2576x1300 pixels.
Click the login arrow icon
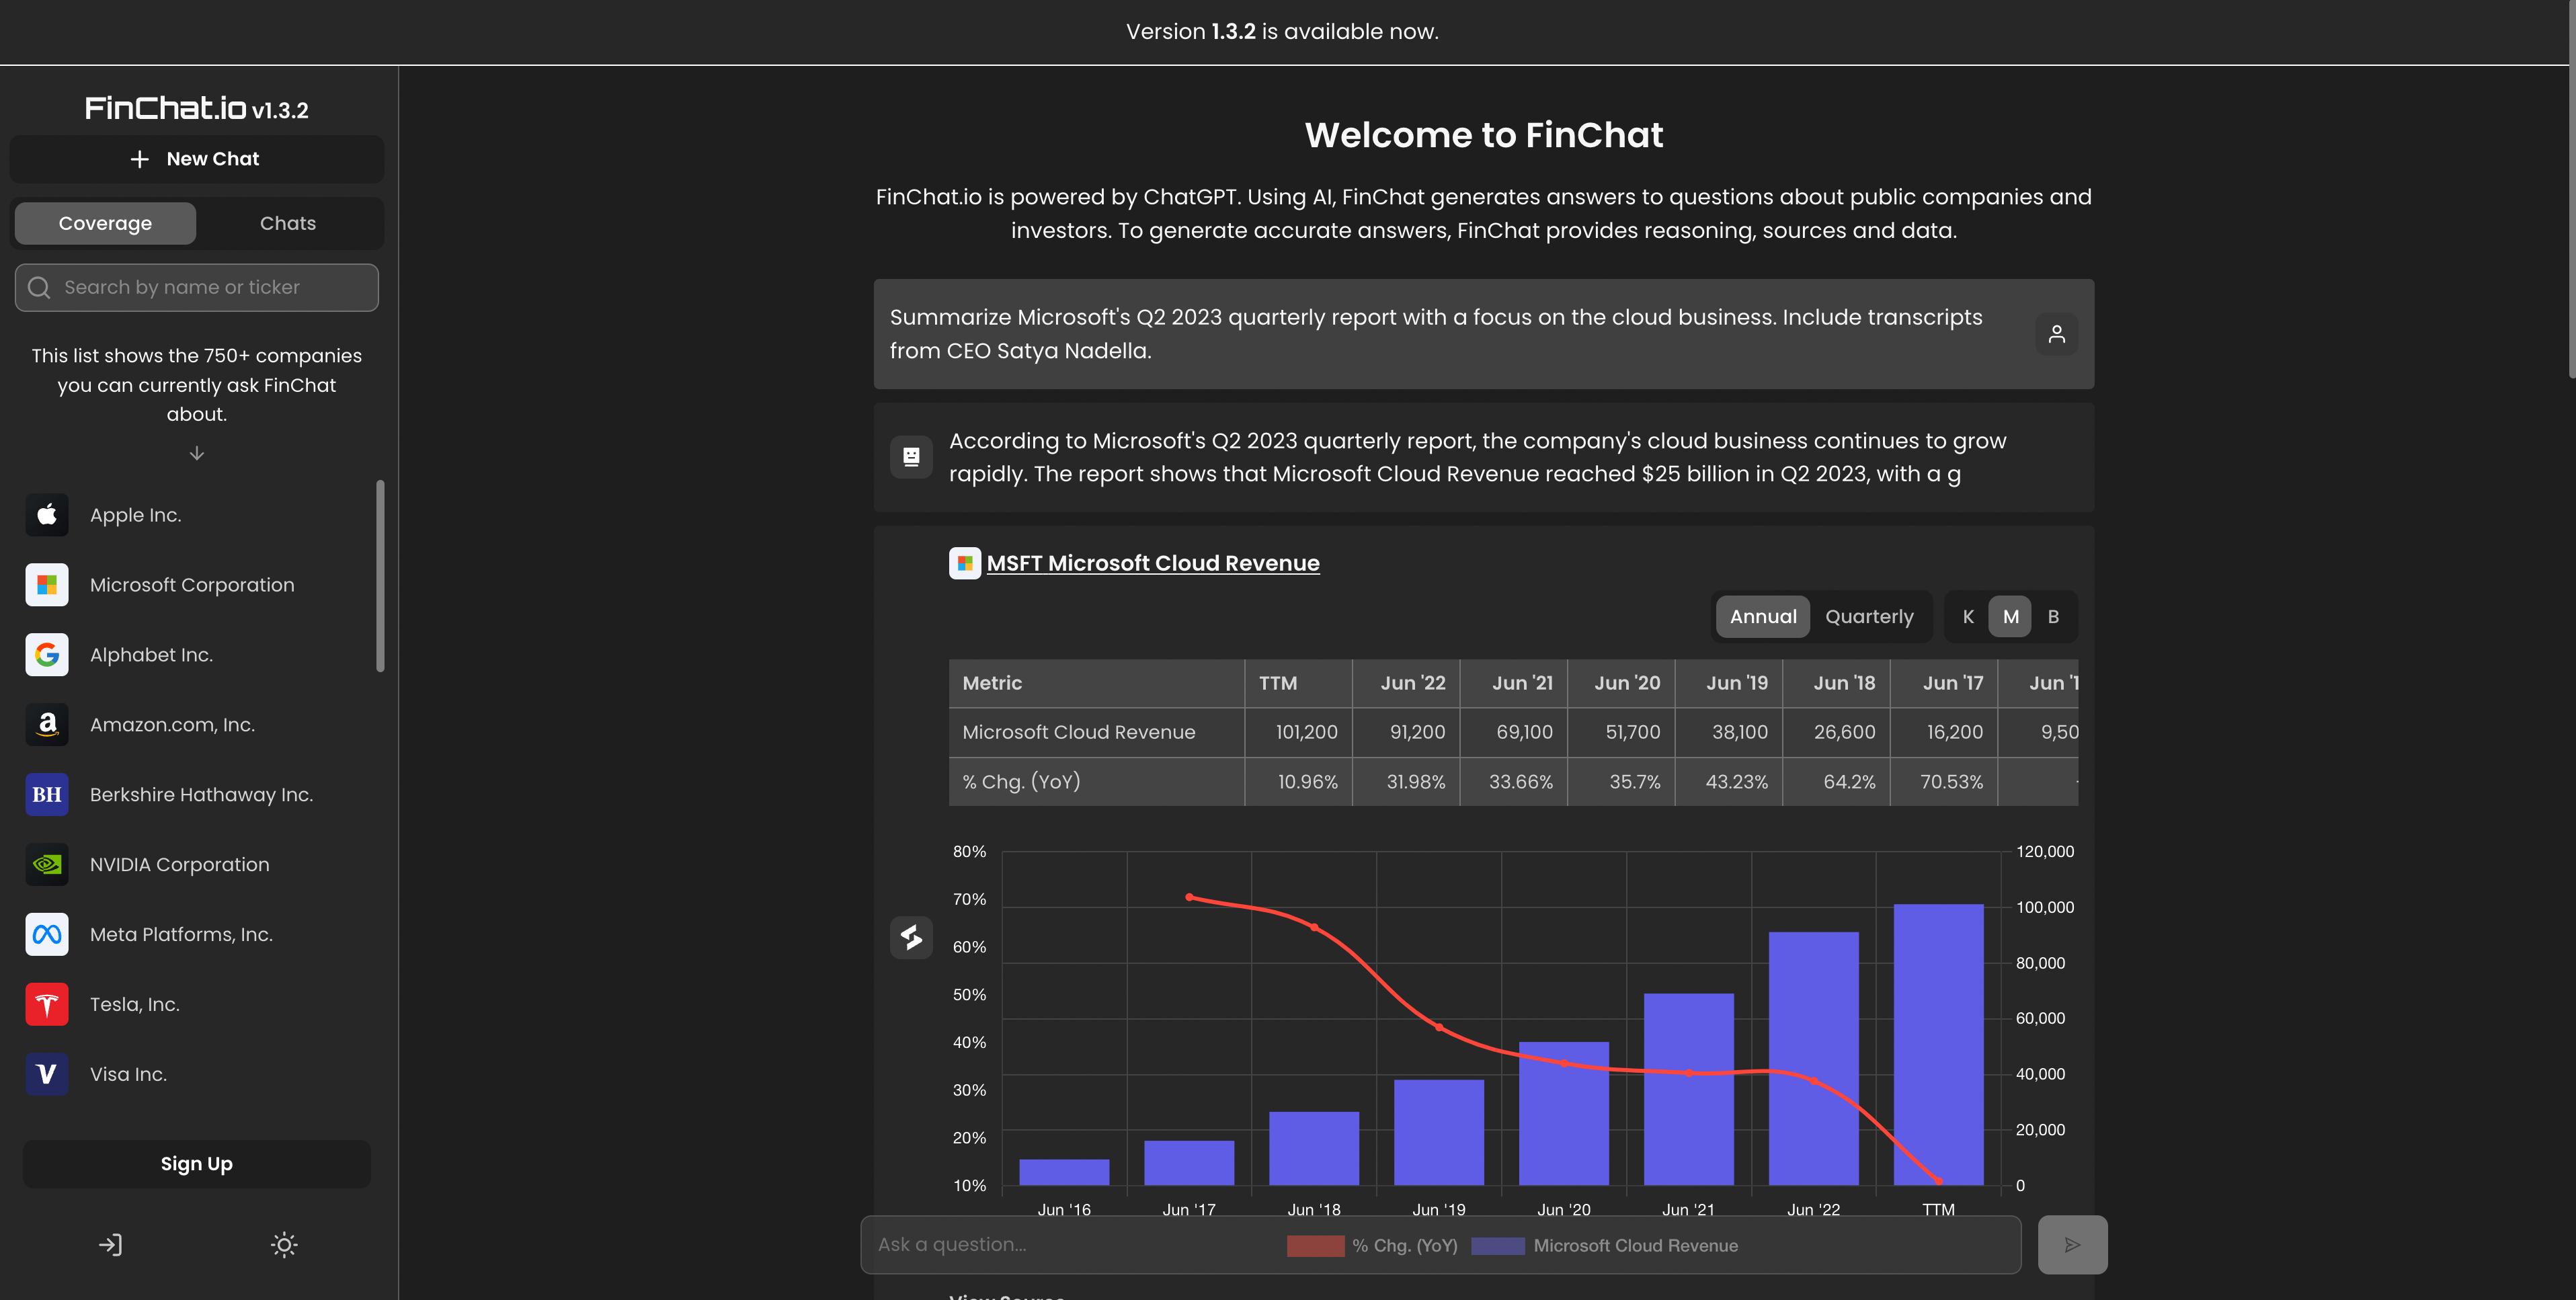tap(110, 1245)
